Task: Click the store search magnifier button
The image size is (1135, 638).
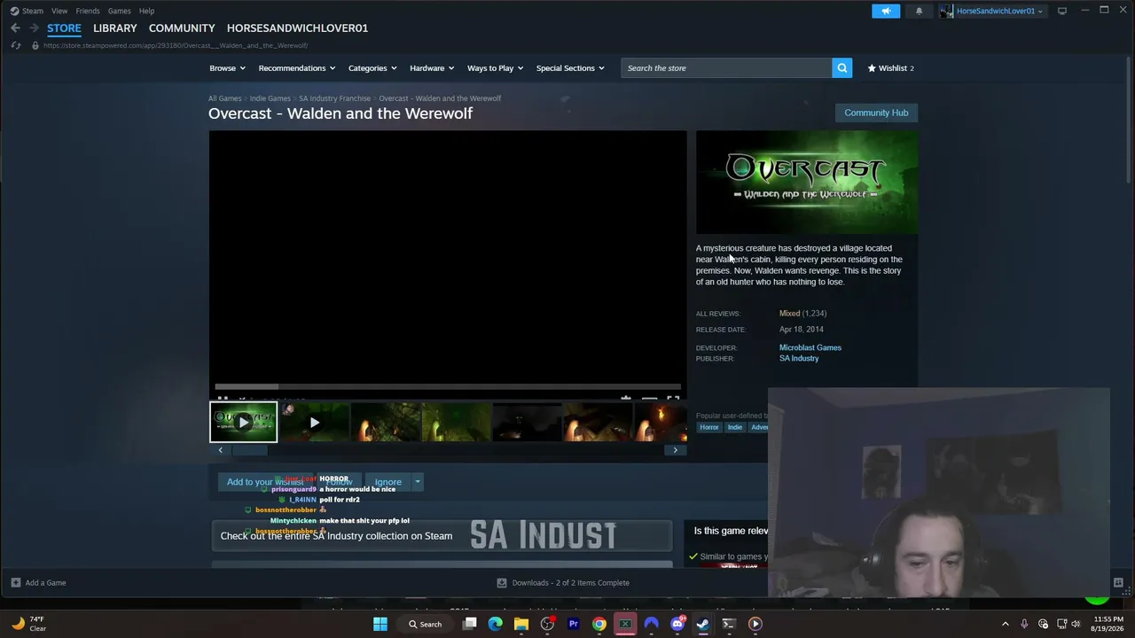Action: pyautogui.click(x=841, y=68)
